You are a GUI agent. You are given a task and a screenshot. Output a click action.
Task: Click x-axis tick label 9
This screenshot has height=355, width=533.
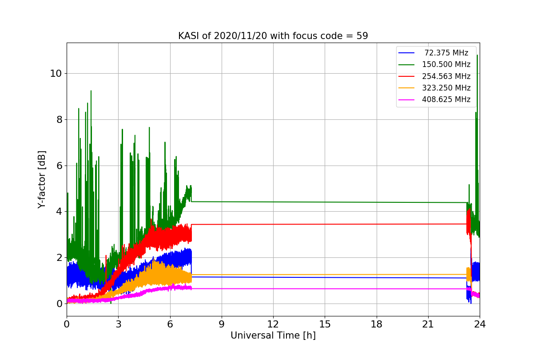[x=222, y=324]
